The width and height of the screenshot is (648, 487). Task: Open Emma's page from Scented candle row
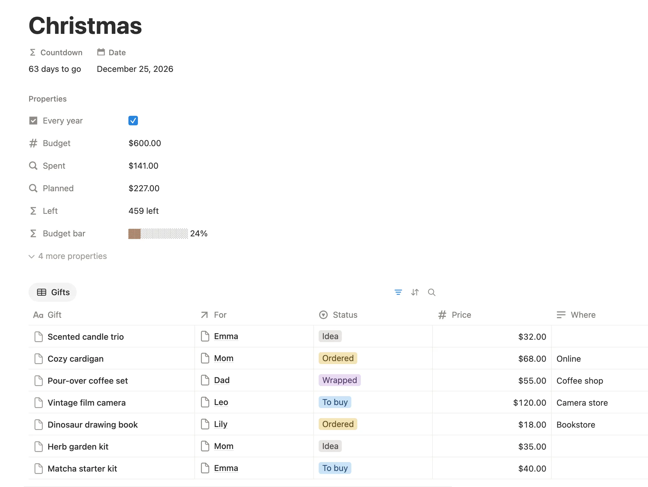tap(226, 336)
